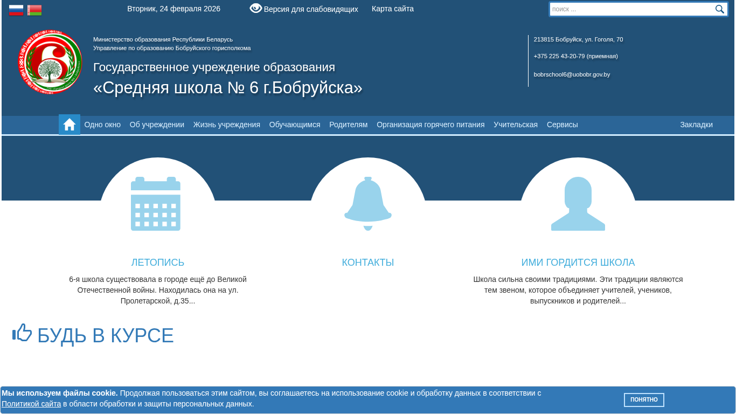Click the bell icon for Контакты
This screenshot has width=736, height=414.
(368, 204)
